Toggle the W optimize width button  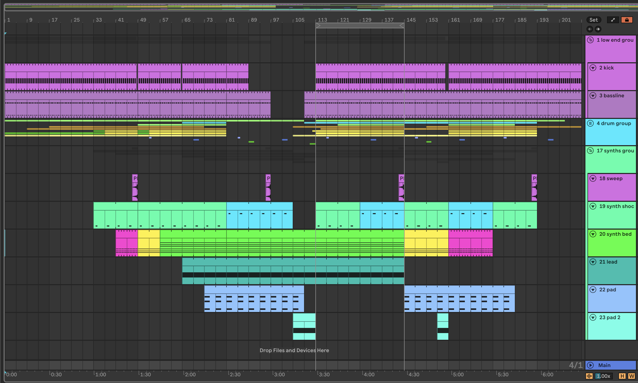(631, 376)
